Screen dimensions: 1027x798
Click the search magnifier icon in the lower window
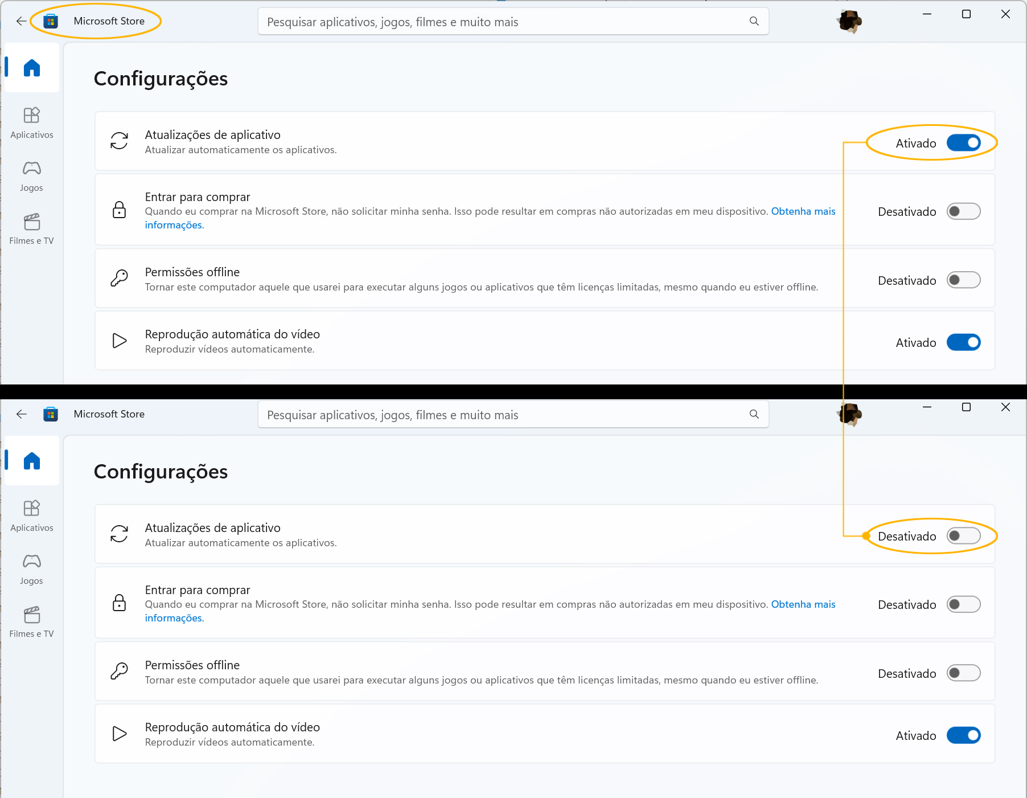pos(754,414)
